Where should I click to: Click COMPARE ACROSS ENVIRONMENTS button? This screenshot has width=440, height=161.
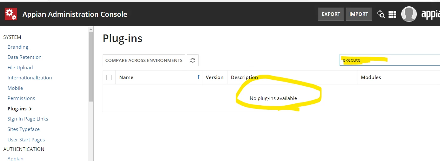pos(144,60)
